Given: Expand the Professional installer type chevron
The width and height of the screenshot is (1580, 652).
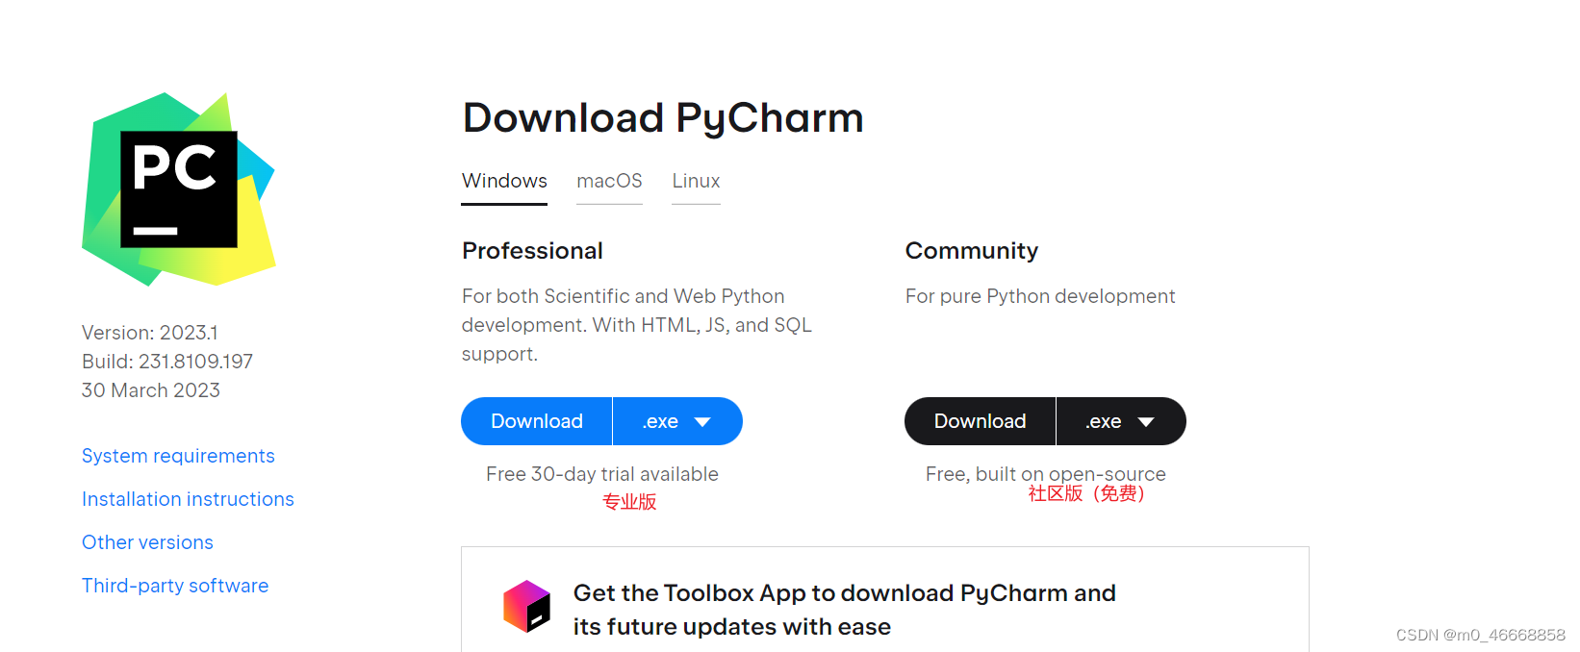Looking at the screenshot, I should tap(703, 421).
